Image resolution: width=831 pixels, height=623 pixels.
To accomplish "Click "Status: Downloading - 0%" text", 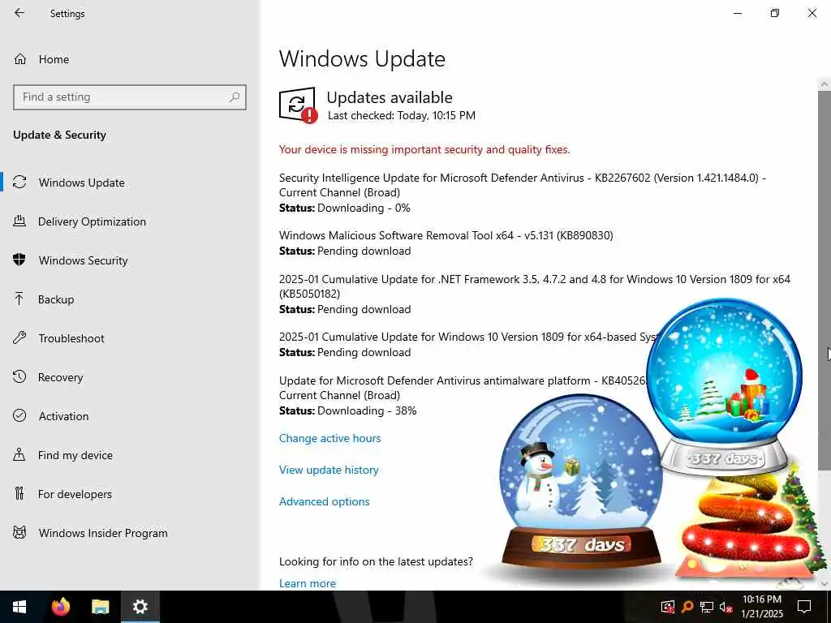I will click(344, 208).
